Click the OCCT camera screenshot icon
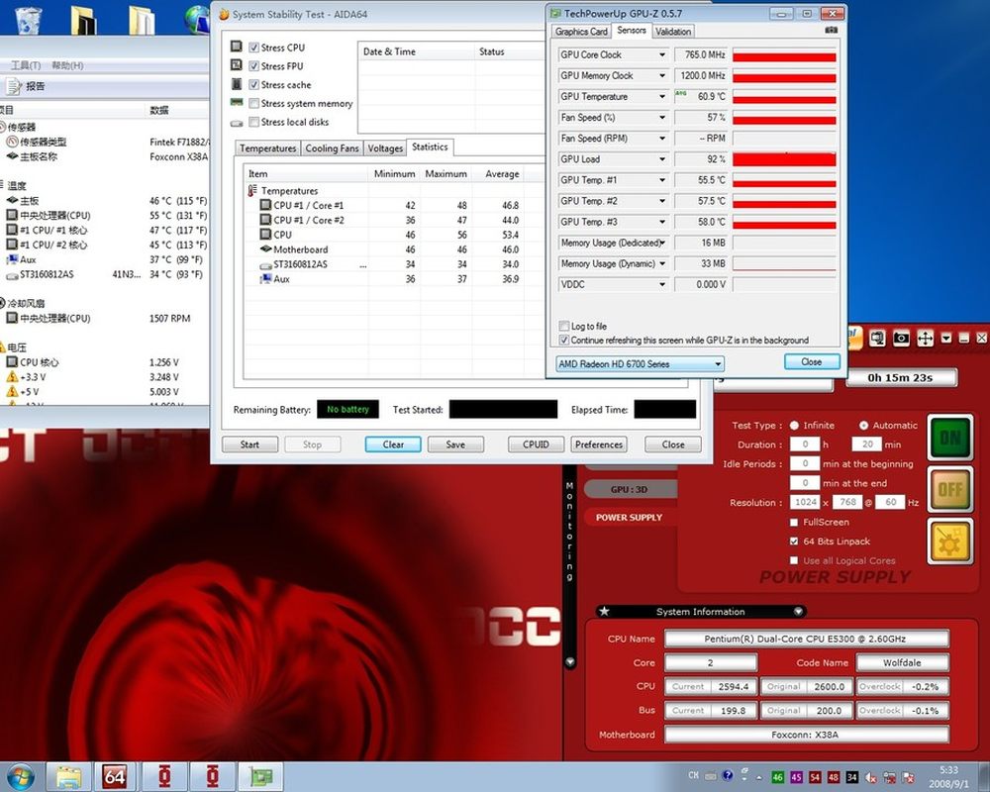This screenshot has width=990, height=792. (x=901, y=339)
